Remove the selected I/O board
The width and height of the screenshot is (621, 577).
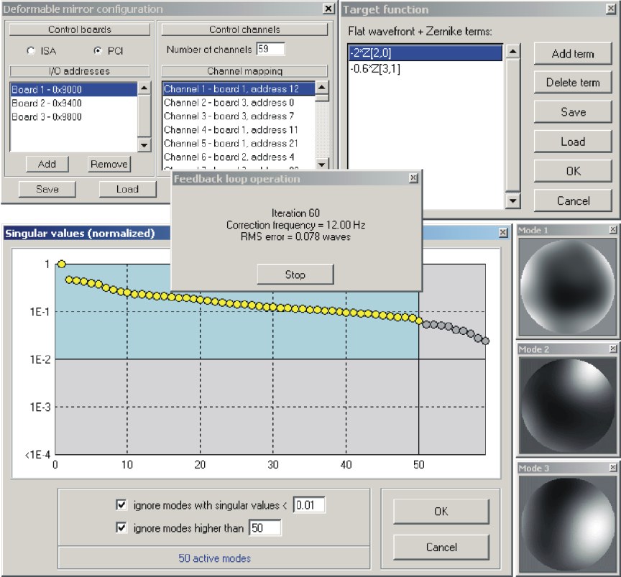109,165
